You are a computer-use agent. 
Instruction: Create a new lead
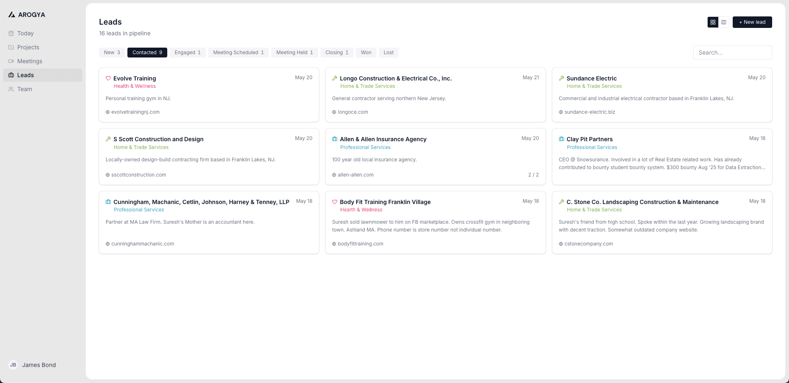click(x=752, y=22)
